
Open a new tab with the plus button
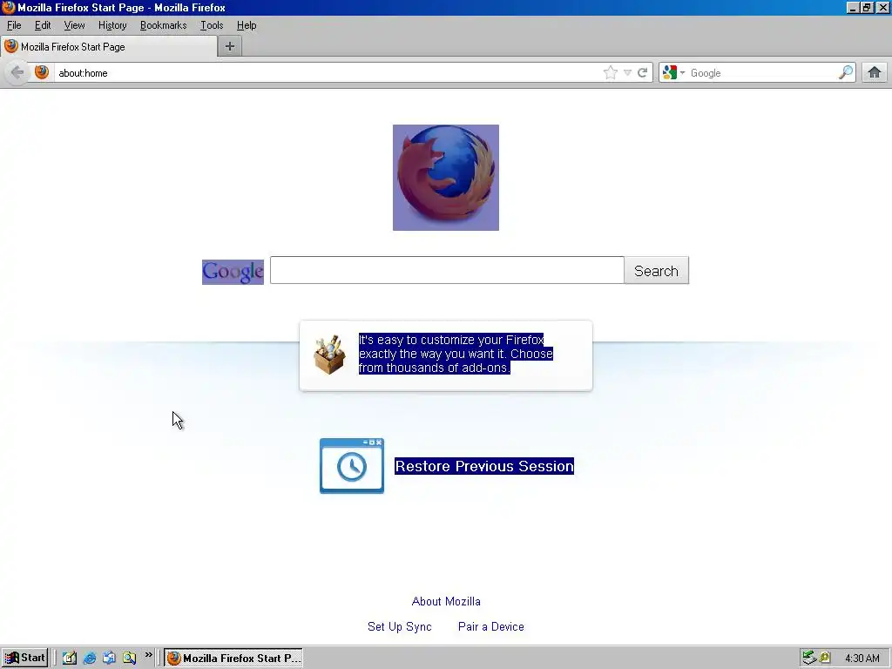(x=230, y=47)
